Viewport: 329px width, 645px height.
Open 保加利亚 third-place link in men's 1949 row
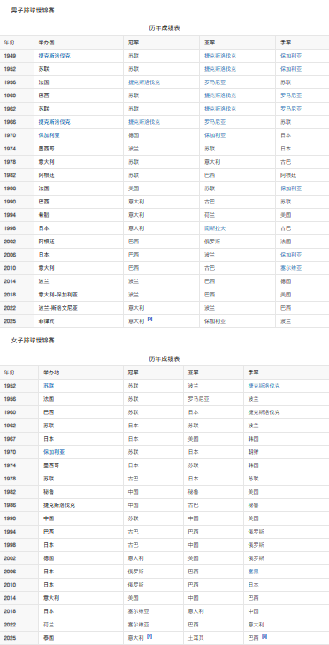(x=291, y=56)
